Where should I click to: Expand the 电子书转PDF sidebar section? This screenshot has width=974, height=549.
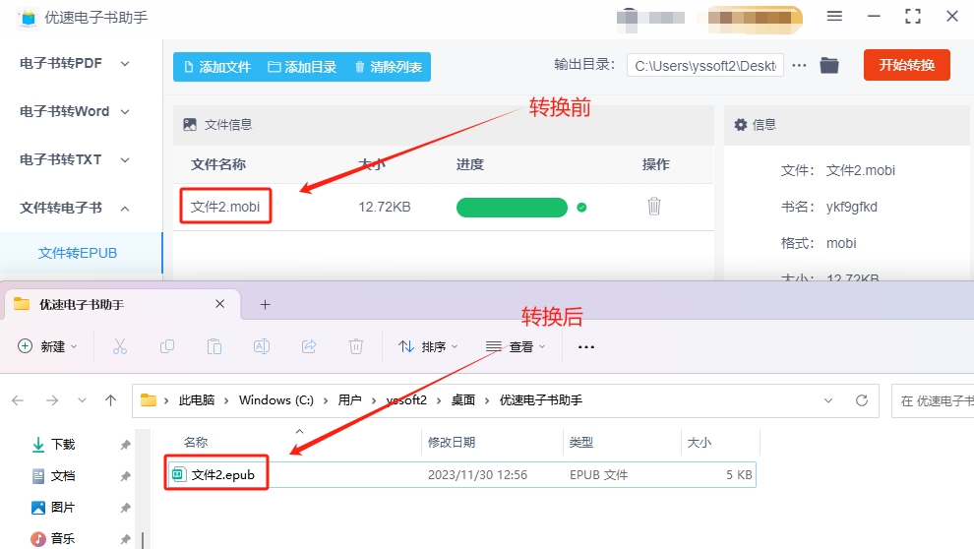coord(75,63)
